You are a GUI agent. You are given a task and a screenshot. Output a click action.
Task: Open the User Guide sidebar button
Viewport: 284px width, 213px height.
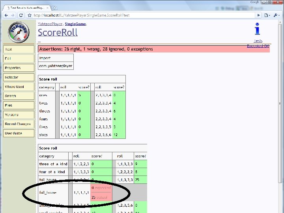[19, 133]
